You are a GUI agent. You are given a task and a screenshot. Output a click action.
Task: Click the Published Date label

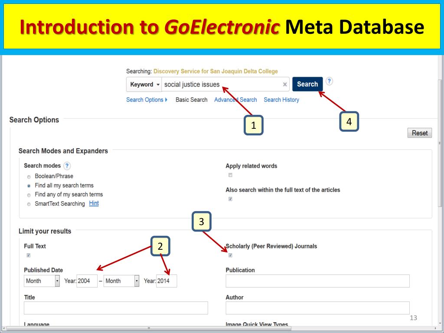pyautogui.click(x=43, y=270)
